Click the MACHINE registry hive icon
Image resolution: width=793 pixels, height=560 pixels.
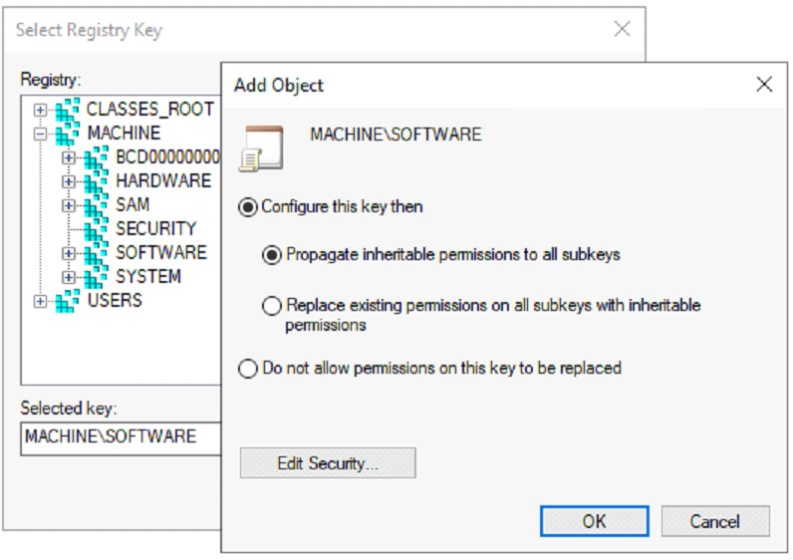(x=68, y=133)
